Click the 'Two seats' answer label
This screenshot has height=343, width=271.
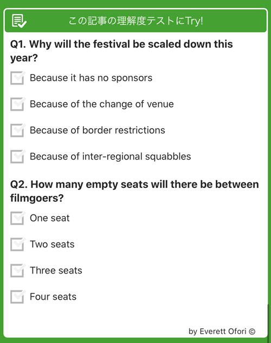click(52, 244)
